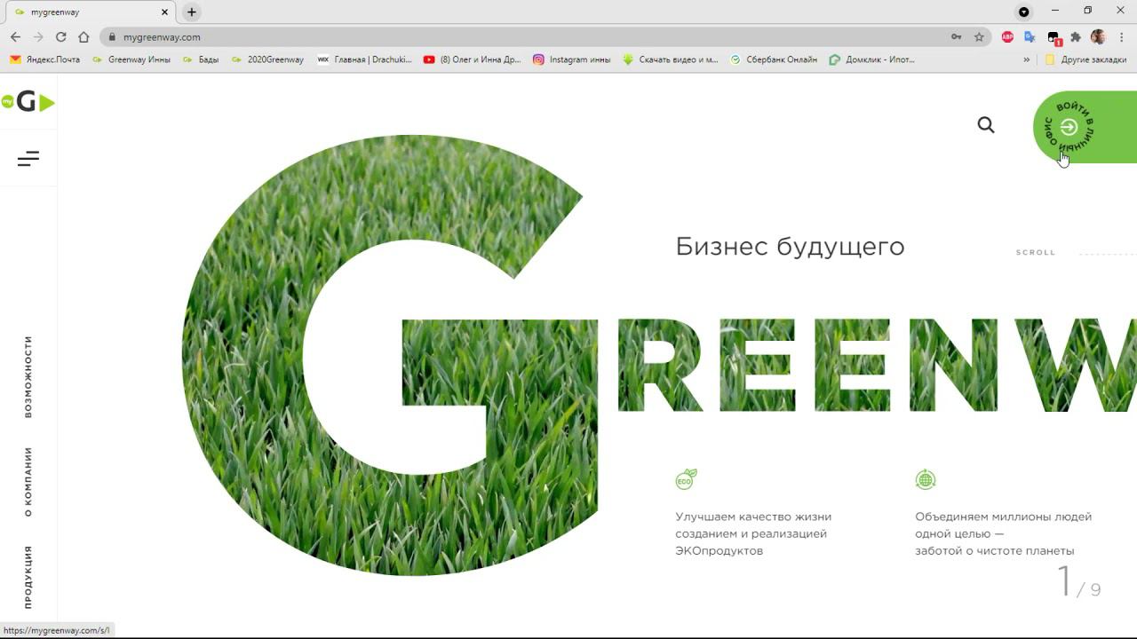Open the Бады bookmark

[x=201, y=59]
